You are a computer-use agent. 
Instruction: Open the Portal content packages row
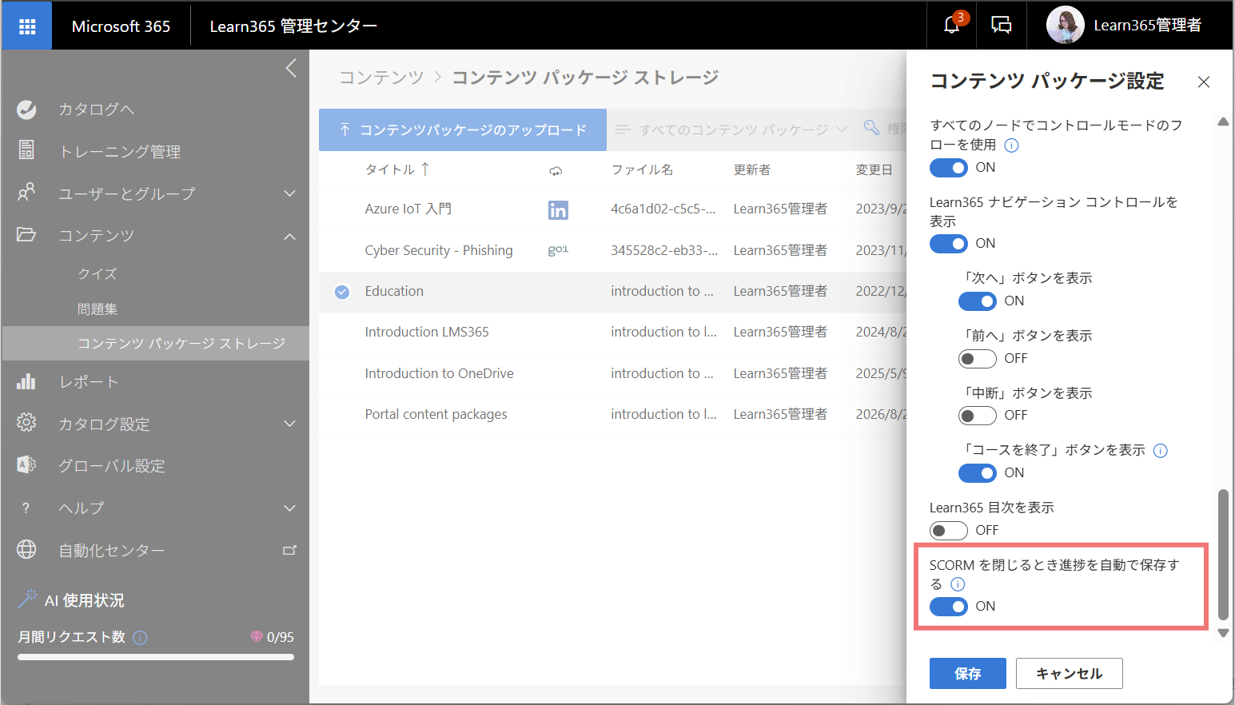436,414
